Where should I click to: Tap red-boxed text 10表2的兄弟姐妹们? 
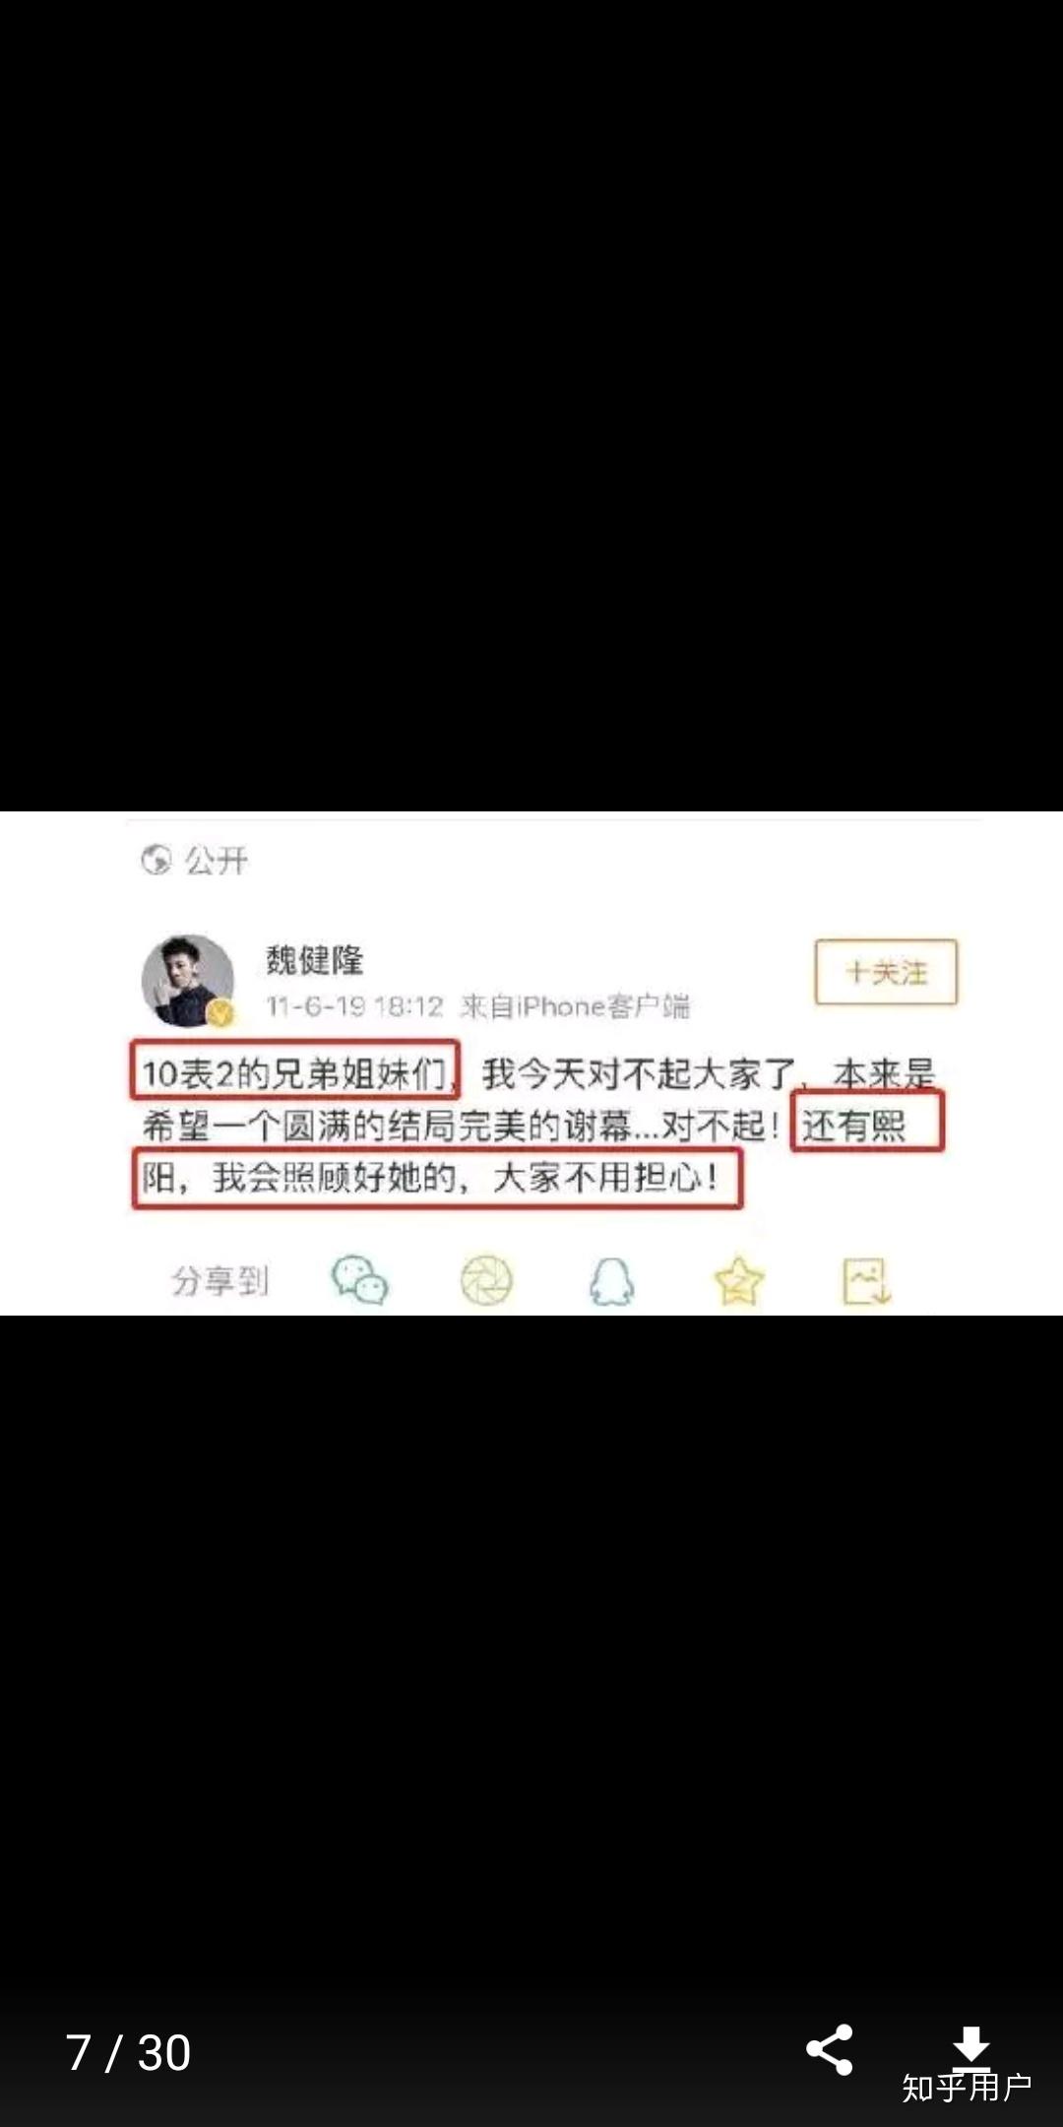coord(294,1071)
